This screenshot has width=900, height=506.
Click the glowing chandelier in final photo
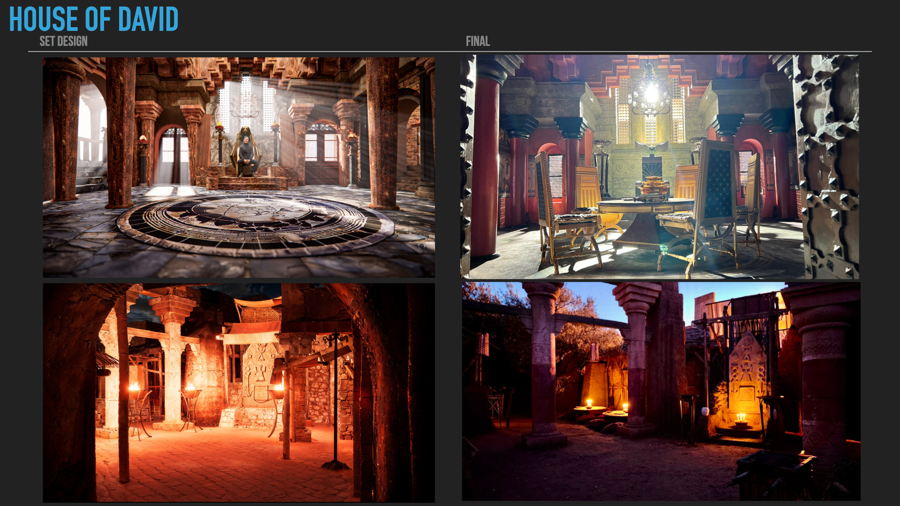pos(651,94)
